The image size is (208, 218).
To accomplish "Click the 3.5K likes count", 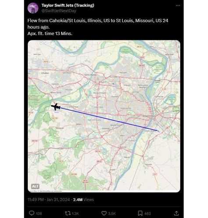I will tap(112, 214).
